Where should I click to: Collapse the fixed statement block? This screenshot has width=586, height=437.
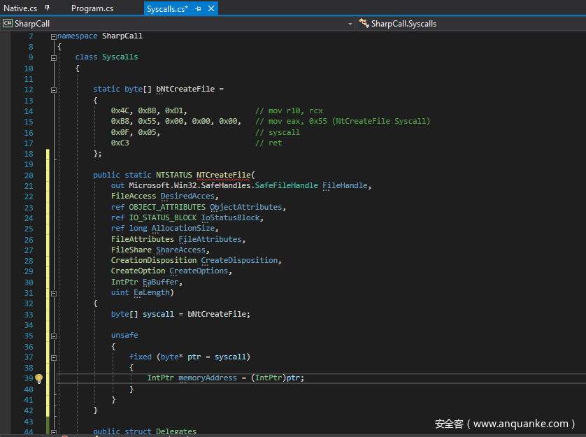coord(54,357)
